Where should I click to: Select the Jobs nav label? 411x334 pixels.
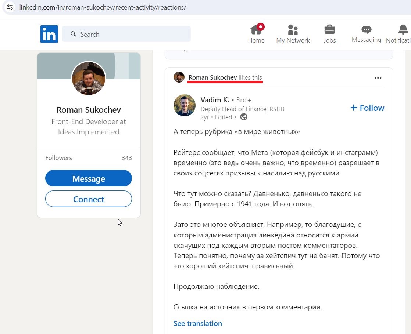point(329,40)
